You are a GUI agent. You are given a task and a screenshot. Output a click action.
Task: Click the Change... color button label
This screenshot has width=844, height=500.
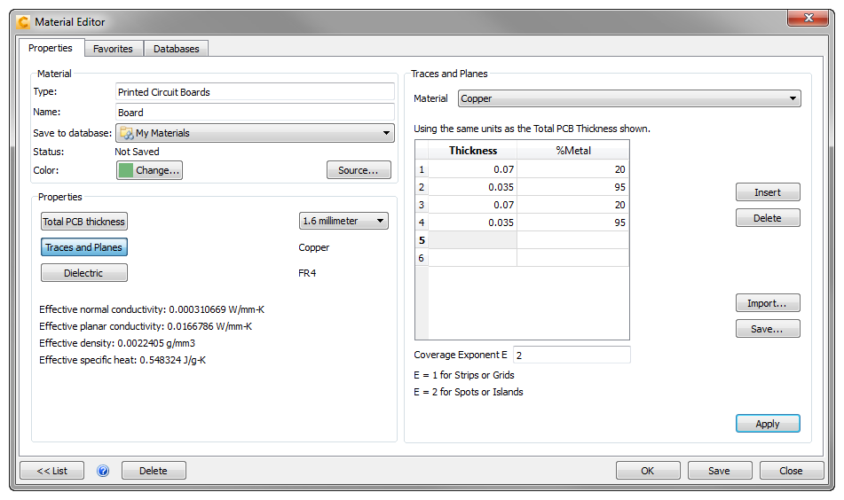157,170
